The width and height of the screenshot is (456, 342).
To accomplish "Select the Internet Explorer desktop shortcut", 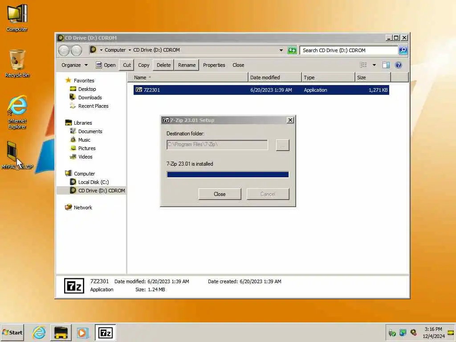I will coord(17,112).
